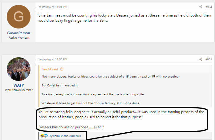Visit GovanPerson's profile via username
Viewport: 215px width, 140px height.
(18, 33)
